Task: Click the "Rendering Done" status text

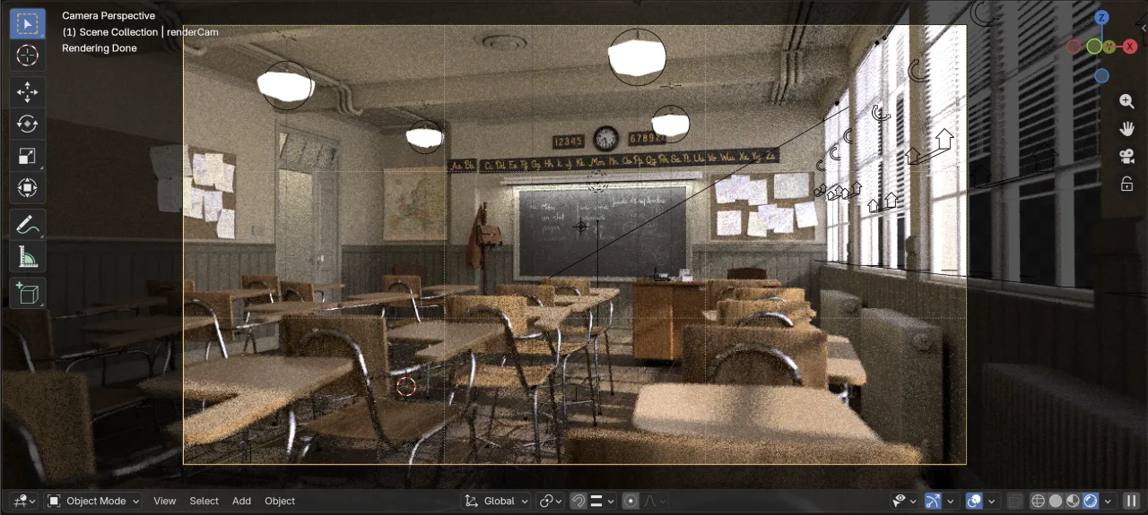Action: pyautogui.click(x=100, y=48)
